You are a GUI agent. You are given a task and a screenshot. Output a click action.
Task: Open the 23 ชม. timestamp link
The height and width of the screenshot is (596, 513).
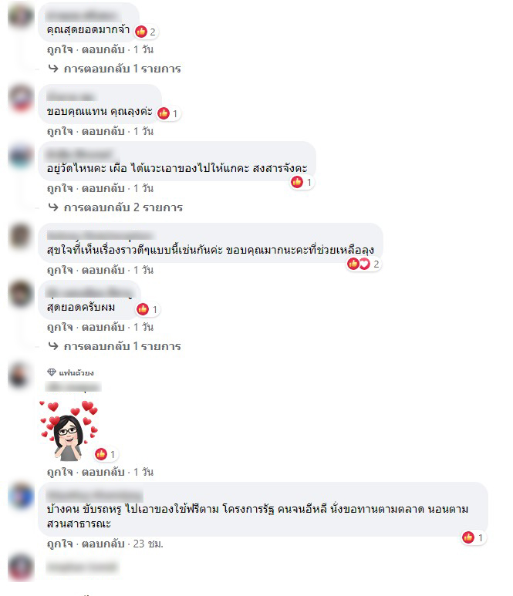coord(148,544)
